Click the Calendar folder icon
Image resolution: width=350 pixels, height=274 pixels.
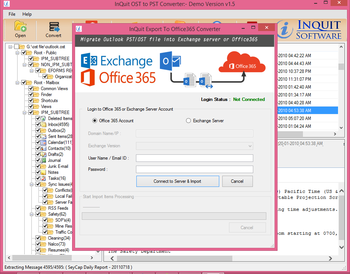click(x=44, y=142)
